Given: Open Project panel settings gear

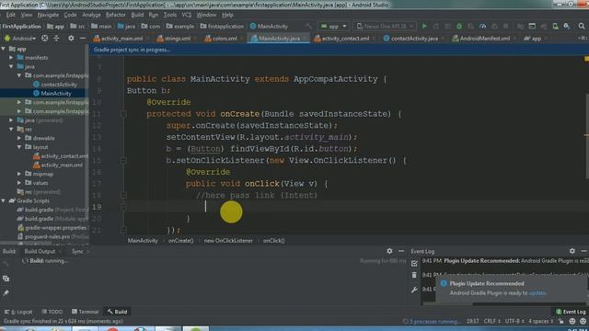Looking at the screenshot, I should (x=71, y=39).
